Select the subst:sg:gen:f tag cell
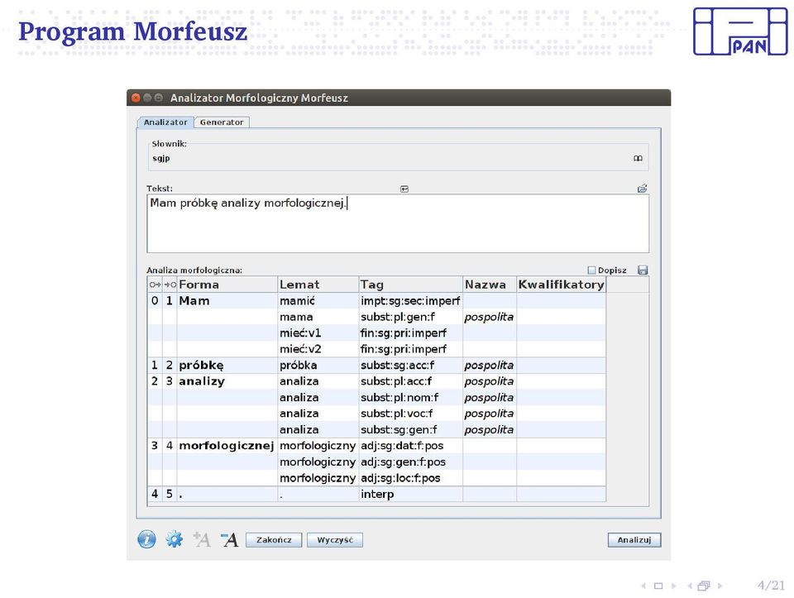The width and height of the screenshot is (794, 598). [411, 429]
